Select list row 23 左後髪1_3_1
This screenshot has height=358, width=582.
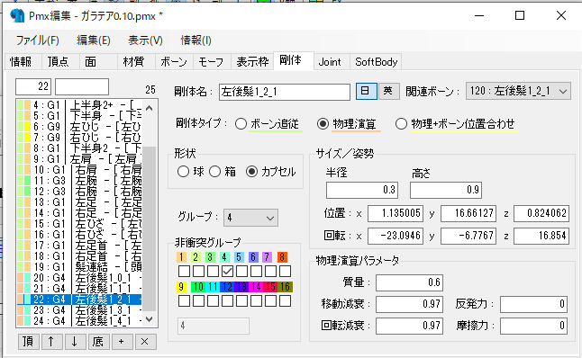79,309
